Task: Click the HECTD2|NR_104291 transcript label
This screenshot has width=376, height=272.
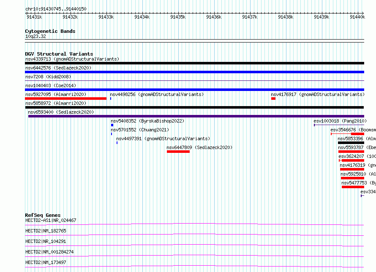Action: pos(46,241)
